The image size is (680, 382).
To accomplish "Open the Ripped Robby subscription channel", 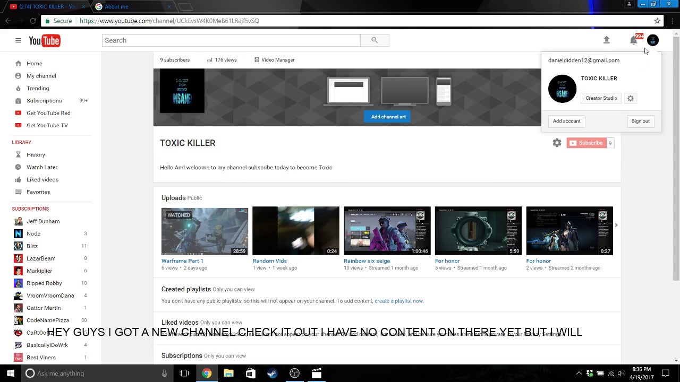I will click(44, 283).
